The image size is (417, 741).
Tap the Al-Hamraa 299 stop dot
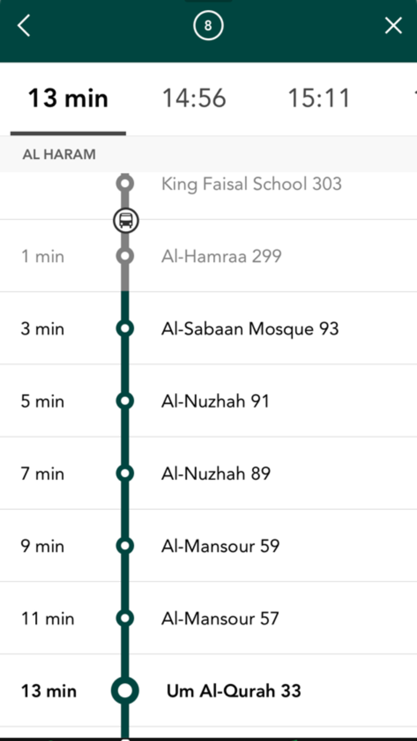(125, 256)
